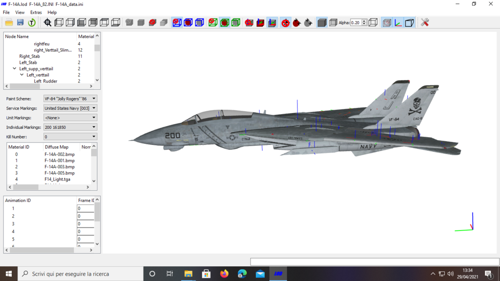
Task: Enable the transparent cube next to Alpha
Action: pos(333,22)
